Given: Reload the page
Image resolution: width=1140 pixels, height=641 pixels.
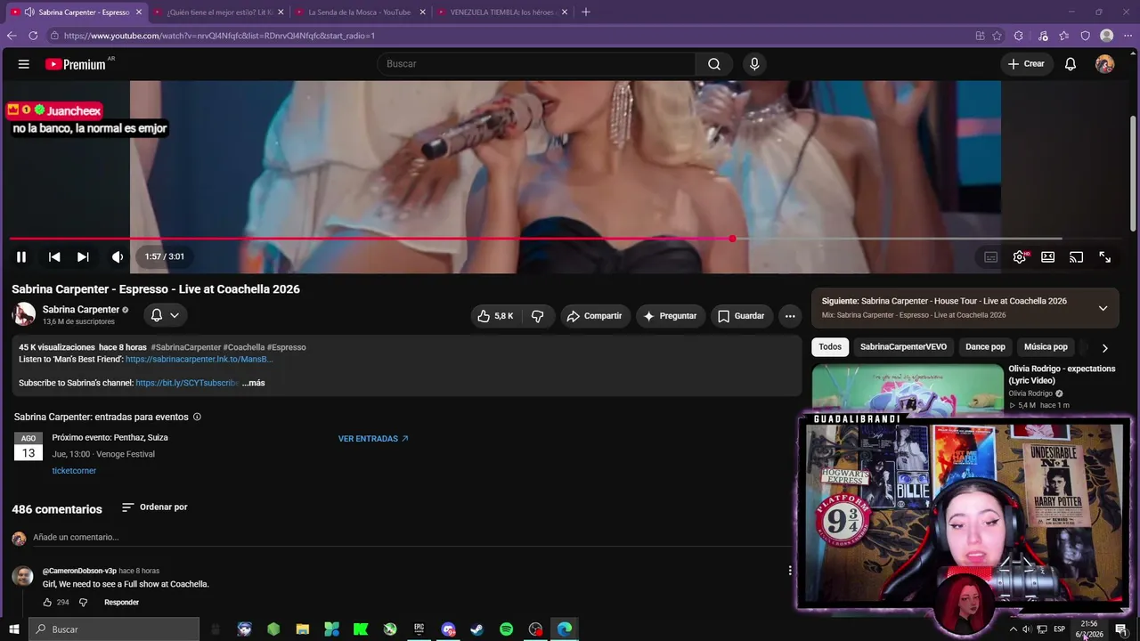Looking at the screenshot, I should pos(33,36).
